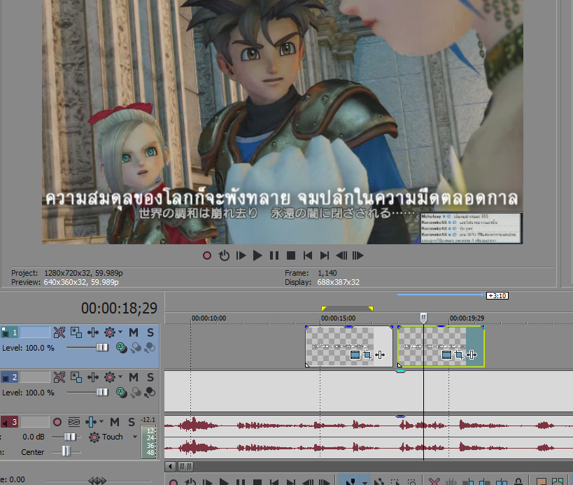Click the 00:00:18;29 timecode display

119,309
